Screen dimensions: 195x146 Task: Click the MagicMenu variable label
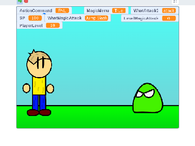click(98, 11)
